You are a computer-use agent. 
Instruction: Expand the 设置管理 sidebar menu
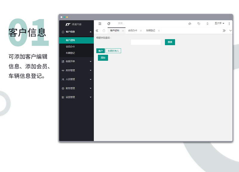[76, 97]
